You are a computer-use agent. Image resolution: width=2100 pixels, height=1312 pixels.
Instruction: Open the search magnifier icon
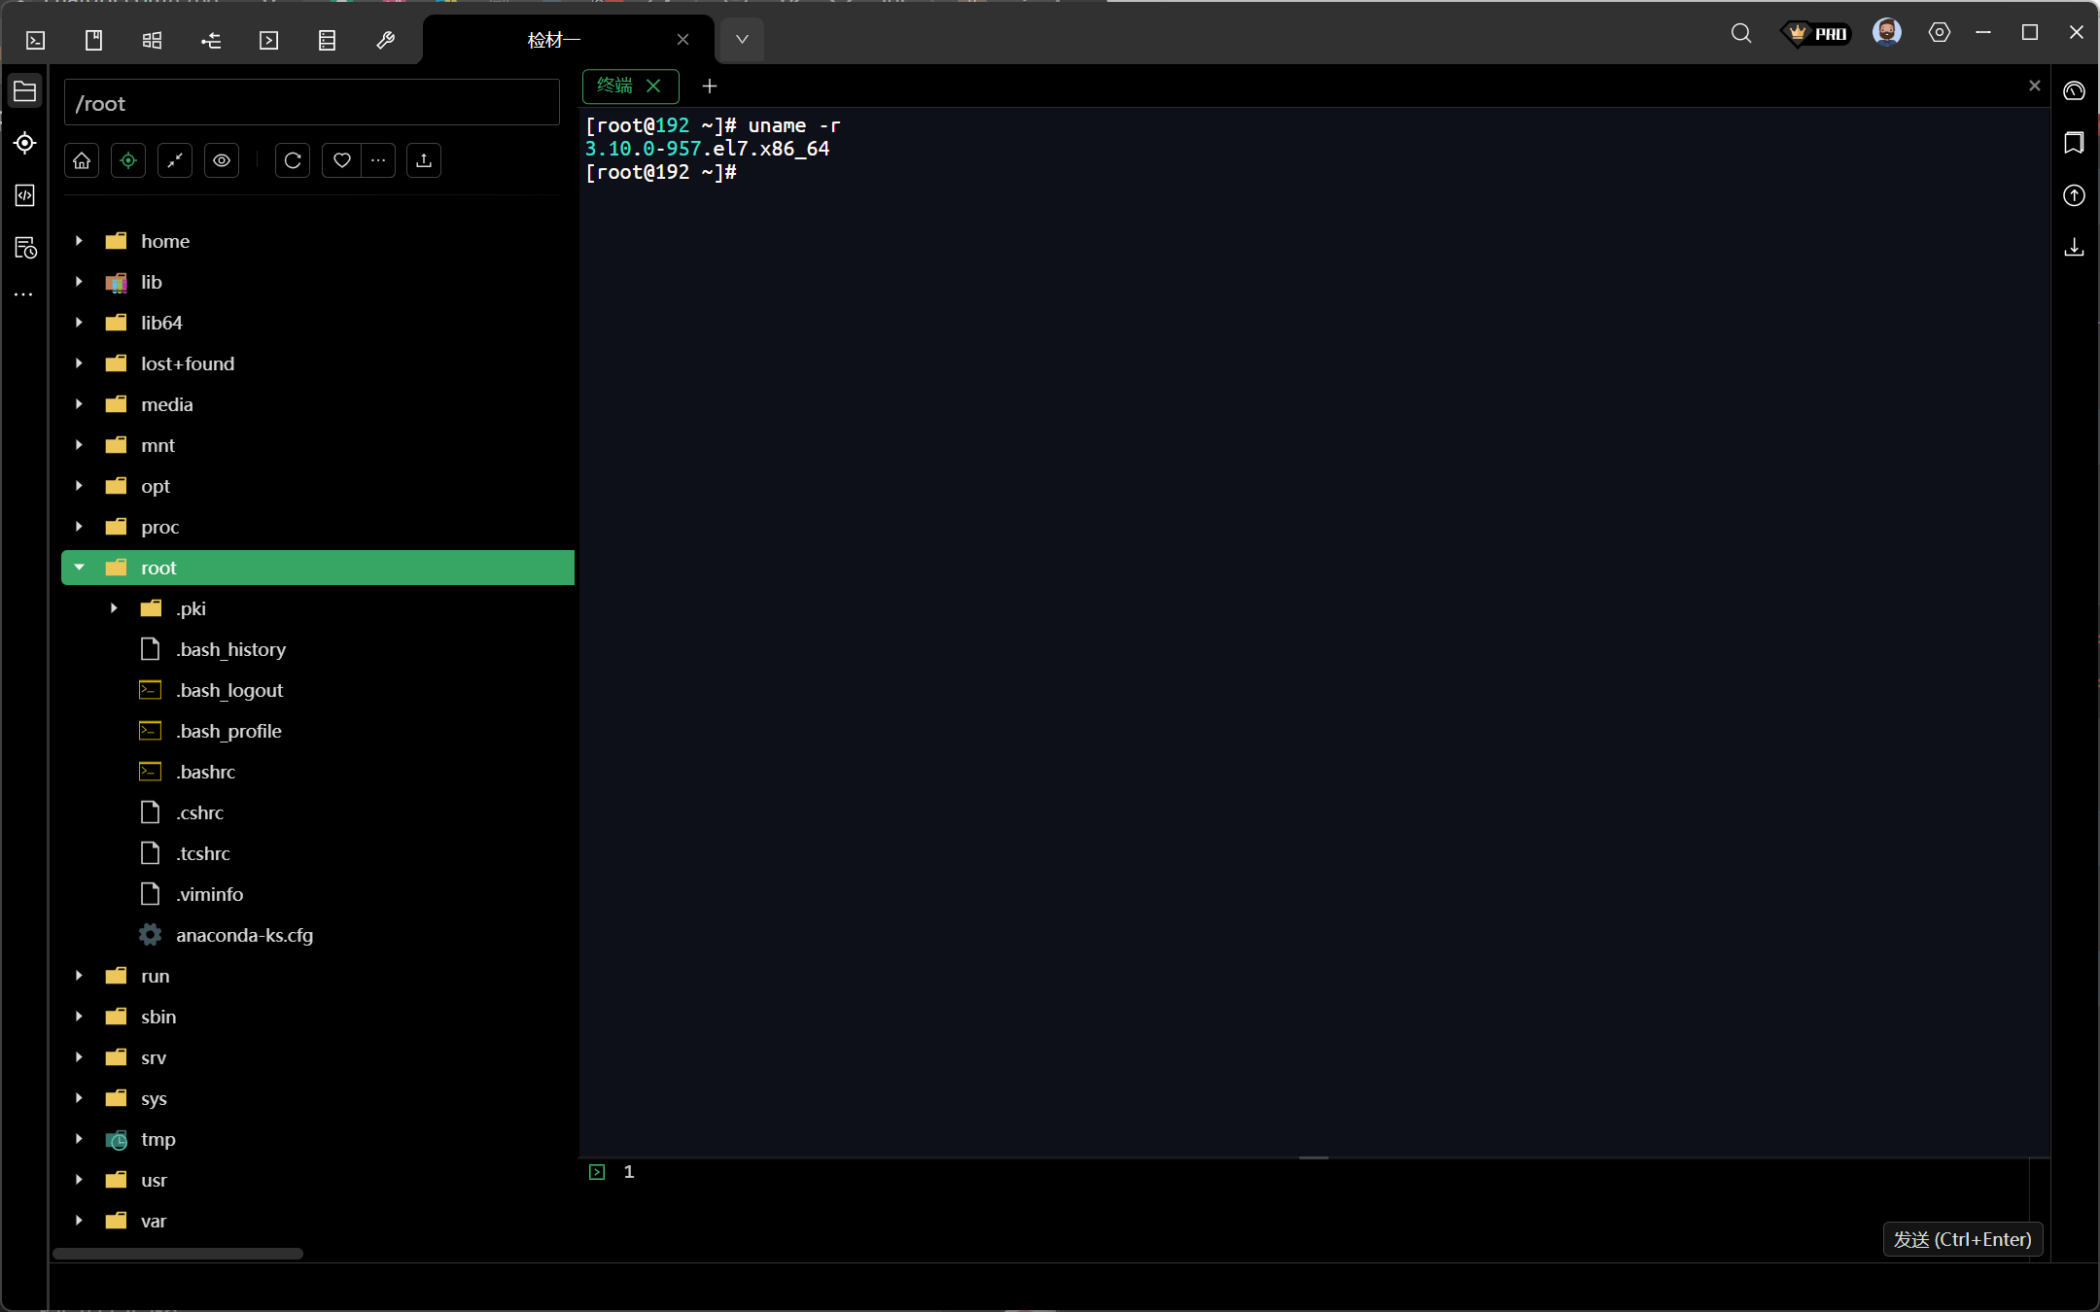tap(1741, 33)
